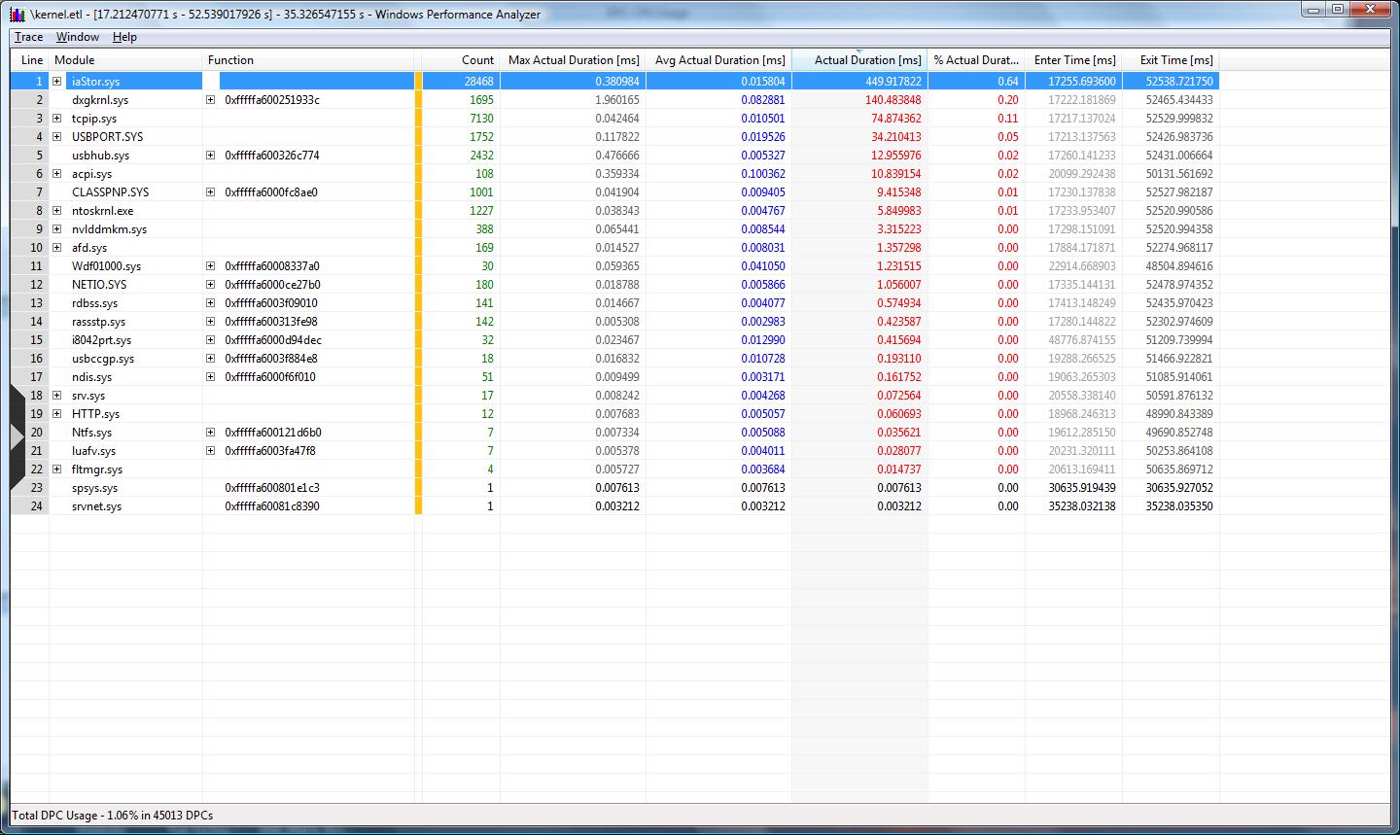Sort by Max Actual Duration [ms] header
This screenshot has width=1400, height=835.
573,60
